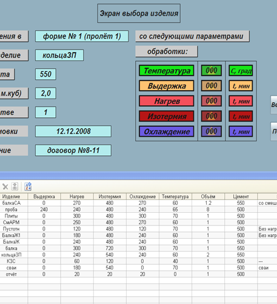Select the 'кольцаЗП' product field
The image size is (277, 304).
[x=59, y=55]
